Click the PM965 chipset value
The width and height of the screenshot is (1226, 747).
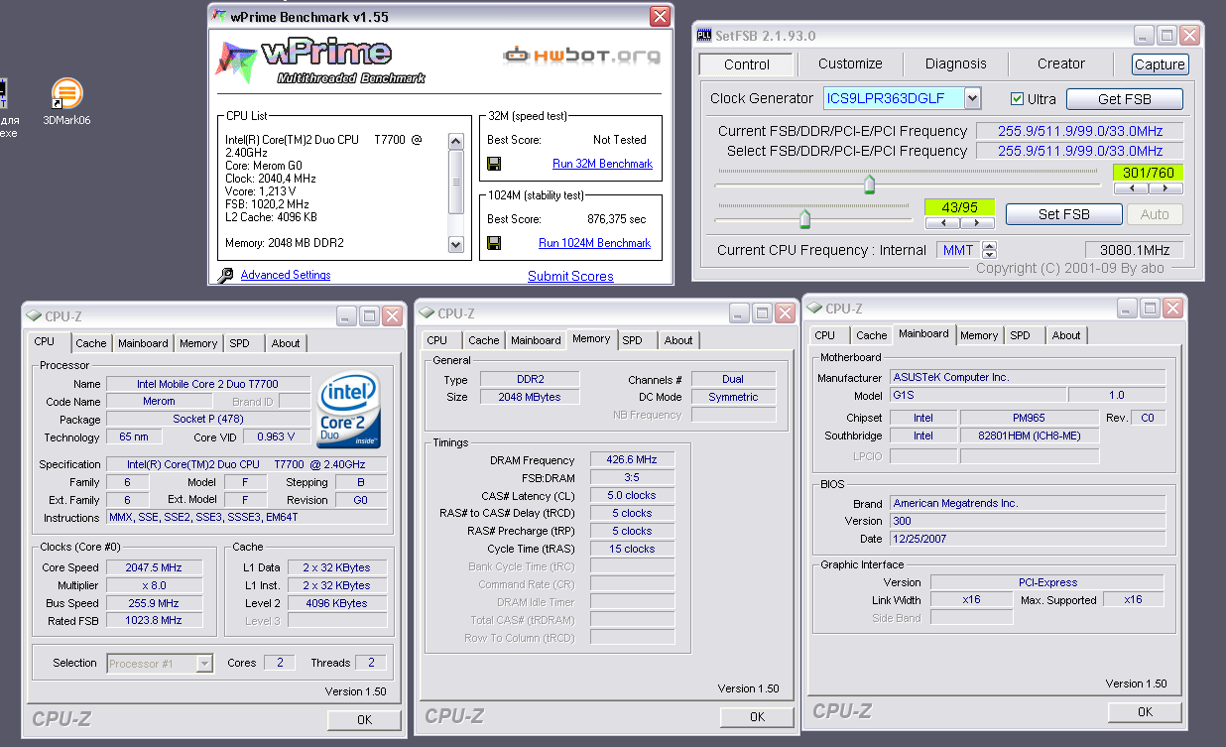point(1031,418)
